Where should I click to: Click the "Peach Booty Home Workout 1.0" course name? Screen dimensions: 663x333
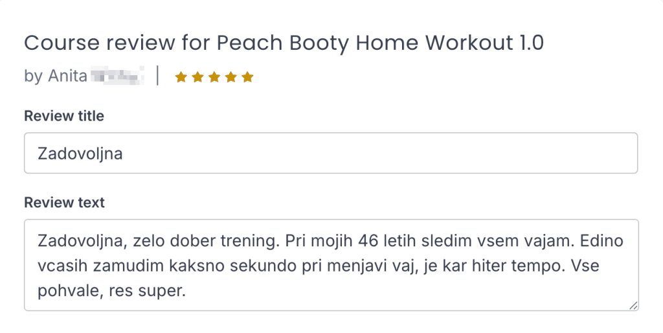(x=380, y=43)
